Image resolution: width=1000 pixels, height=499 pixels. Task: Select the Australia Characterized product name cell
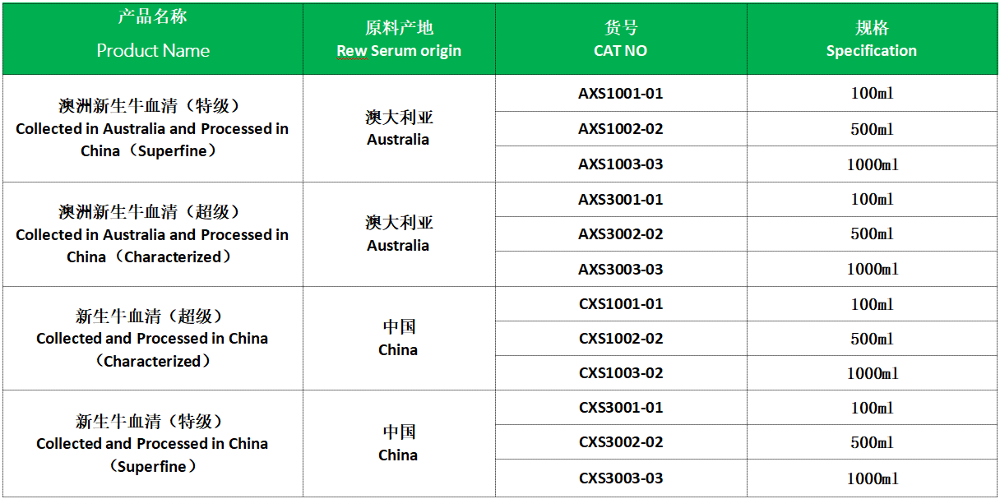tap(152, 234)
